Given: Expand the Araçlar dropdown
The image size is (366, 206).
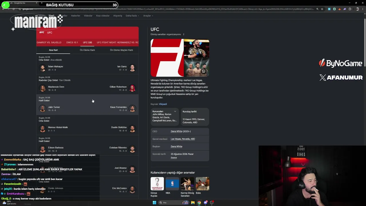Looking at the screenshot, I should tap(148, 16).
